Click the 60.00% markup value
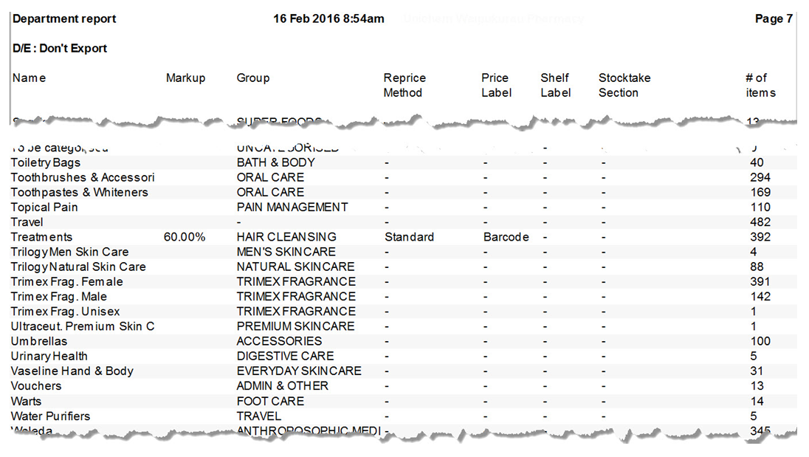This screenshot has width=809, height=457. (184, 237)
